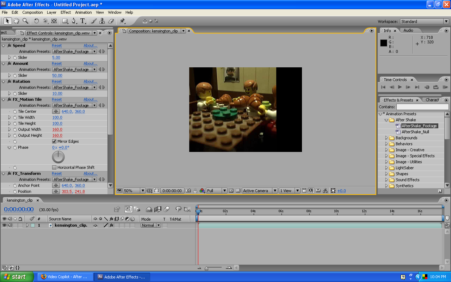Expand the Backgrounds presets folder
The width and height of the screenshot is (451, 282).
pyautogui.click(x=386, y=138)
